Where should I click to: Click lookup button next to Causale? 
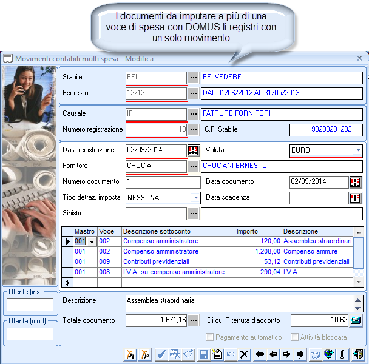click(x=194, y=113)
